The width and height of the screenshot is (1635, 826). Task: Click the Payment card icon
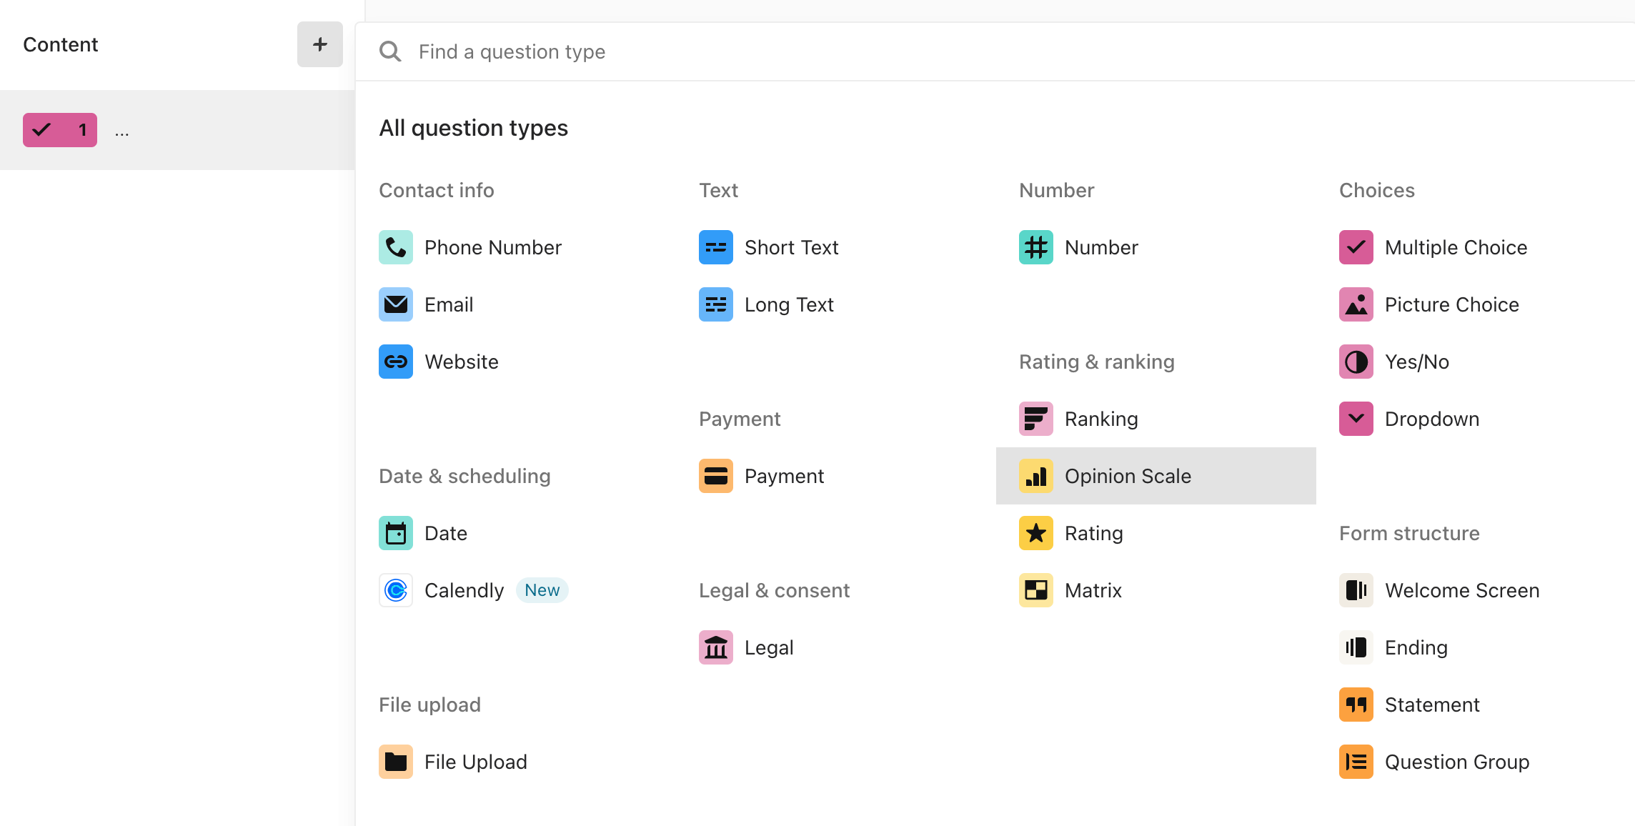pos(716,476)
